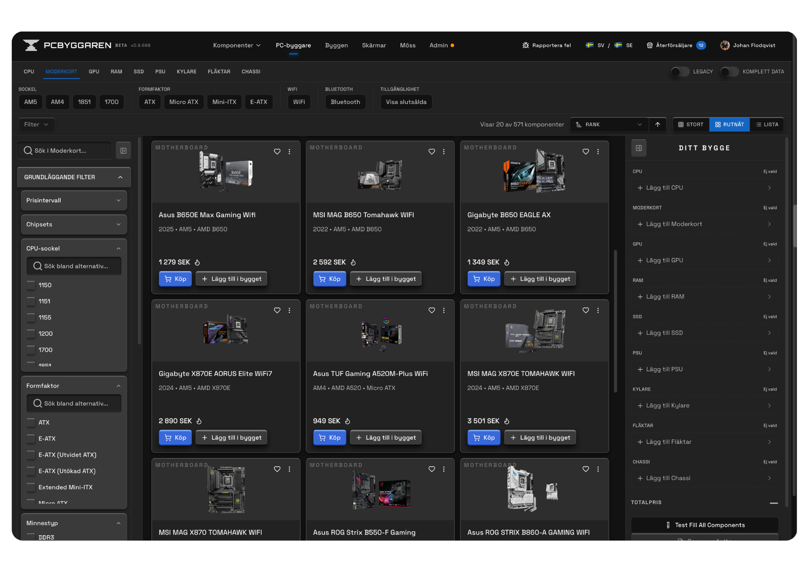809x572 pixels.
Task: Open the Asus B650E Max Gaming Wifi thumbnail
Action: (226, 172)
